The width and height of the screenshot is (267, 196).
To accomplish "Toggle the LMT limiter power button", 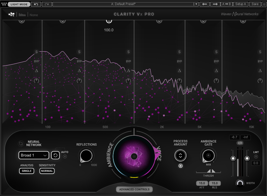I will pyautogui.click(x=256, y=156).
